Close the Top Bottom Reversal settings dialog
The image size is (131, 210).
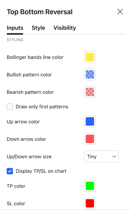(120, 12)
